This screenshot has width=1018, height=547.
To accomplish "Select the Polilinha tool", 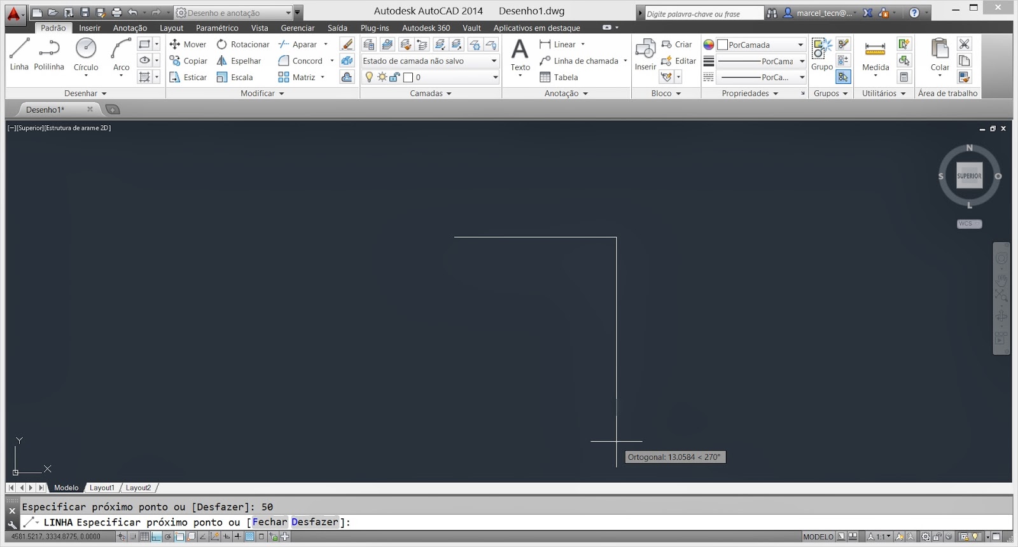I will click(x=49, y=54).
